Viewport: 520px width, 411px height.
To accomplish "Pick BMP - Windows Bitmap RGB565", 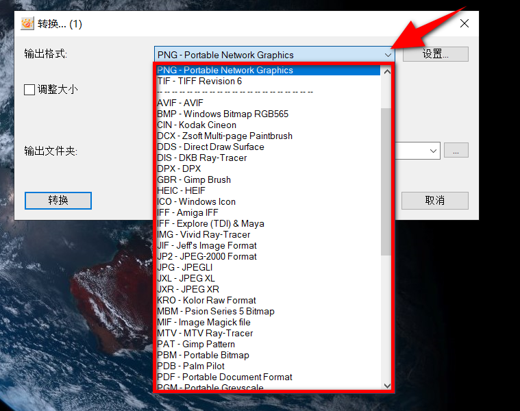I will [223, 114].
